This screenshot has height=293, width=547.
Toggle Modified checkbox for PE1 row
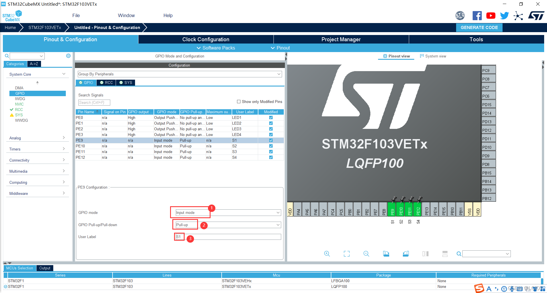271,123
